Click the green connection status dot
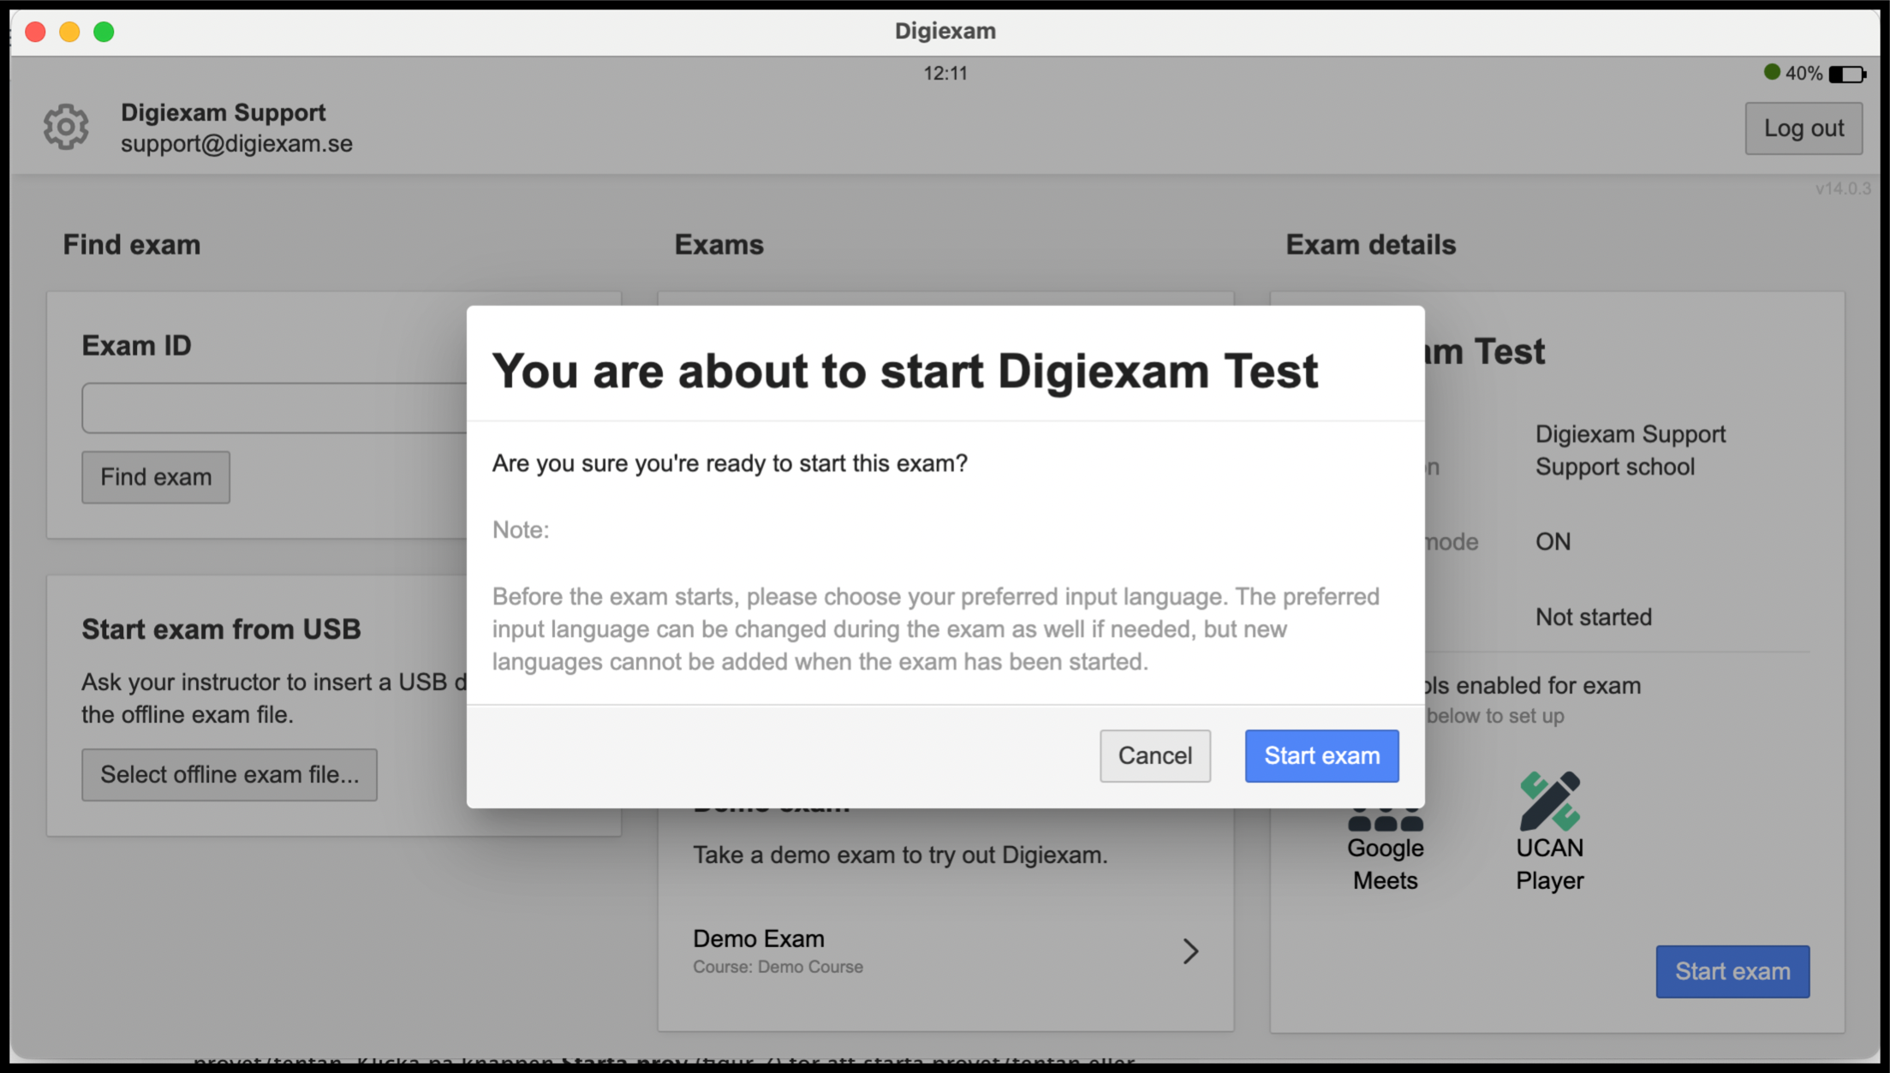 pyautogui.click(x=1772, y=72)
